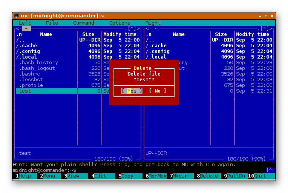Open the File menu
The image size is (288, 193).
52,23
